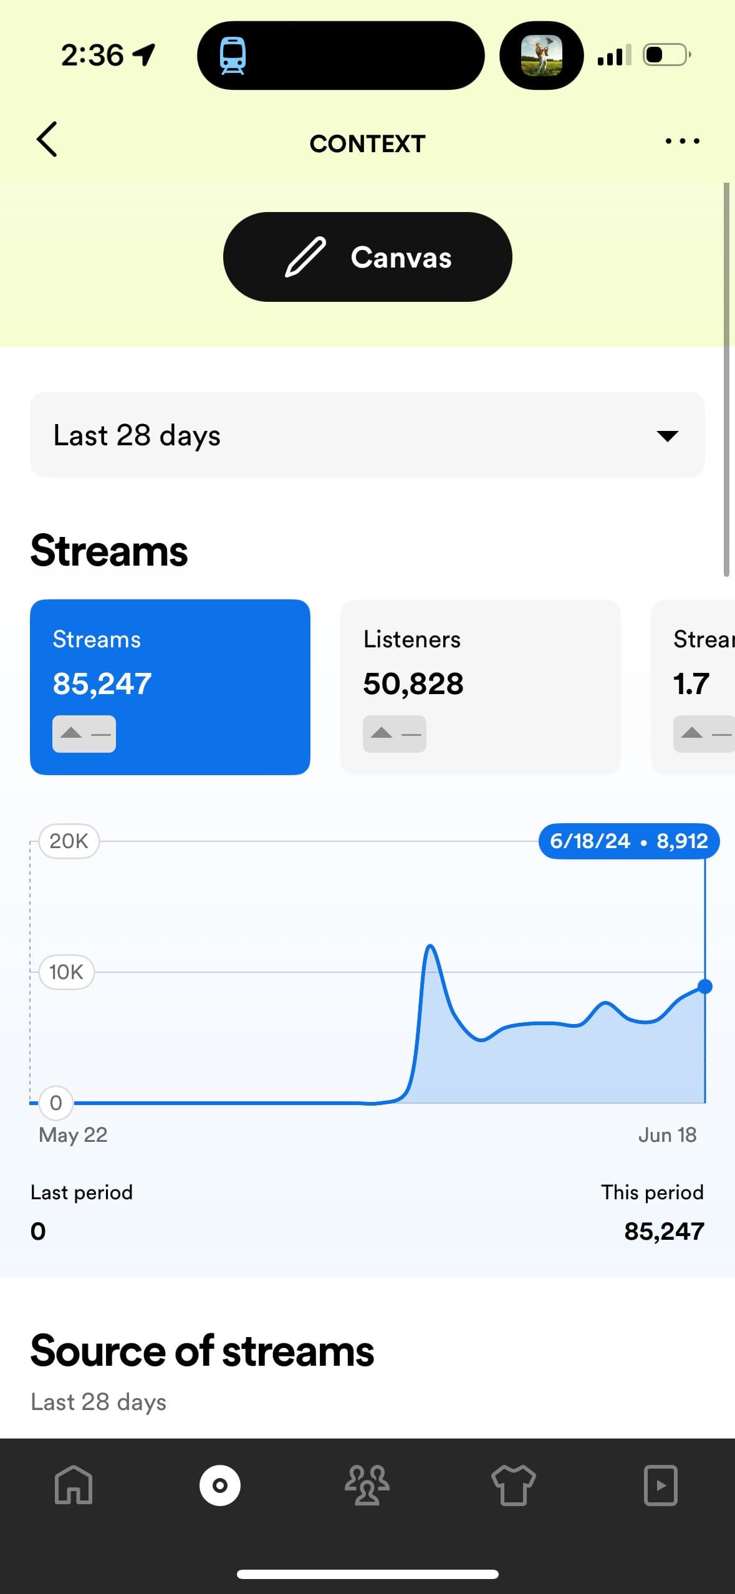The image size is (735, 1594).
Task: Tap the location arrow beside the time
Action: [x=144, y=55]
